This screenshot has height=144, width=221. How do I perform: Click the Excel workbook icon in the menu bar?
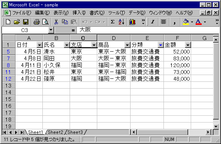7,13
